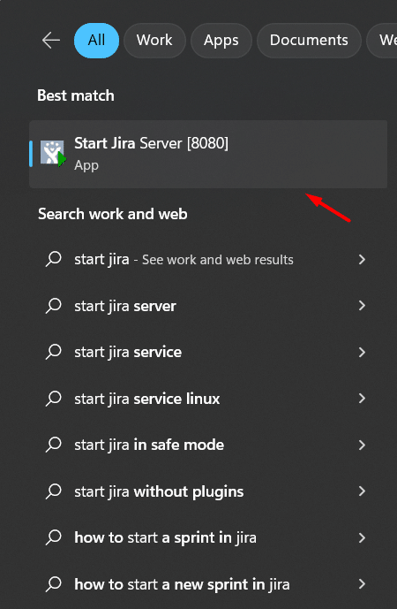Switch to the Apps filter tab

pyautogui.click(x=221, y=41)
